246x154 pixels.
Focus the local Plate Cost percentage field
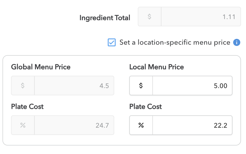192,125
